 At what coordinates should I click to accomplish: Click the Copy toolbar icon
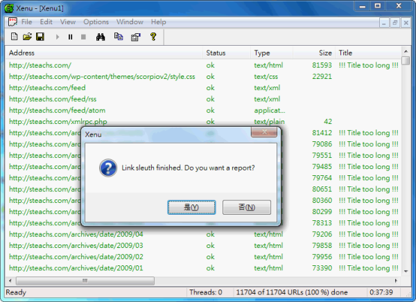pyautogui.click(x=119, y=37)
